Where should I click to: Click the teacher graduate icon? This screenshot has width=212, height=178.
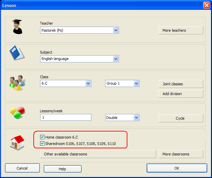point(17,27)
